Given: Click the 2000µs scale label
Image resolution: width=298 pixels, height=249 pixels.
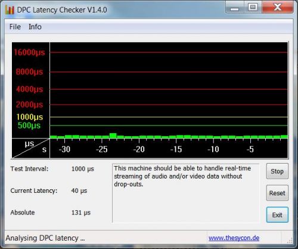Looking at the screenshot, I should click(29, 104).
